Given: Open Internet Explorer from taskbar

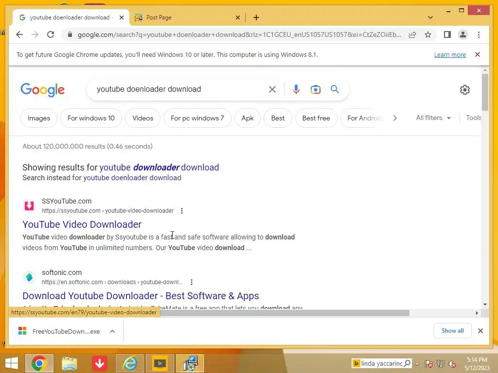Looking at the screenshot, I should [x=130, y=363].
